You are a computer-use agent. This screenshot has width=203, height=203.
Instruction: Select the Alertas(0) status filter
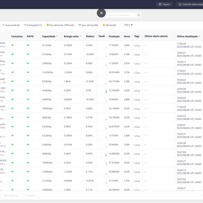109,25
